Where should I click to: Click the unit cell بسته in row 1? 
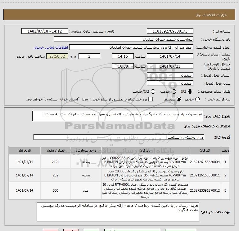[x=86, y=162]
